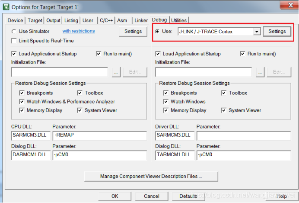Click the DARMCM1.DLL Dialog DLL field
Viewport: 299px width, 203px height.
point(31,155)
